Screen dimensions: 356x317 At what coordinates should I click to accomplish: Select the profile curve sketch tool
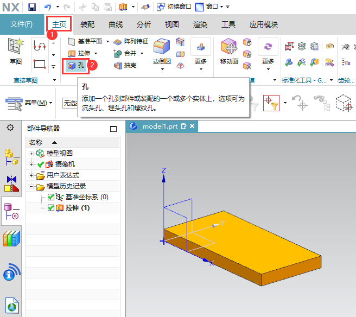point(40,45)
